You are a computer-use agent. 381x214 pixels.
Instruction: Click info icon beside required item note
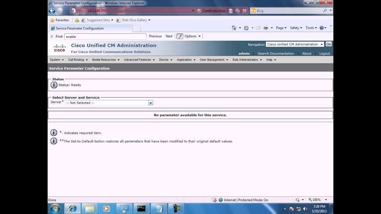pyautogui.click(x=54, y=133)
